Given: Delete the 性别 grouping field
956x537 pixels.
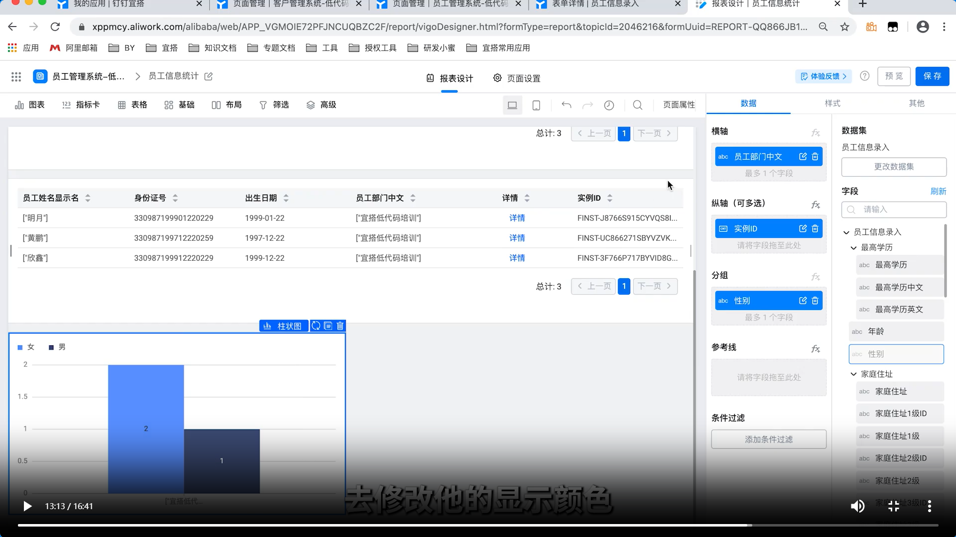Looking at the screenshot, I should [x=815, y=301].
